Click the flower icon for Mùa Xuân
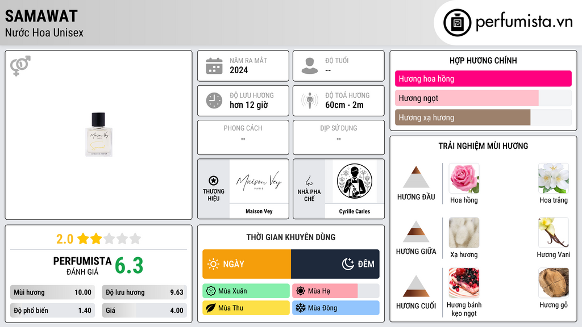 click(x=211, y=291)
